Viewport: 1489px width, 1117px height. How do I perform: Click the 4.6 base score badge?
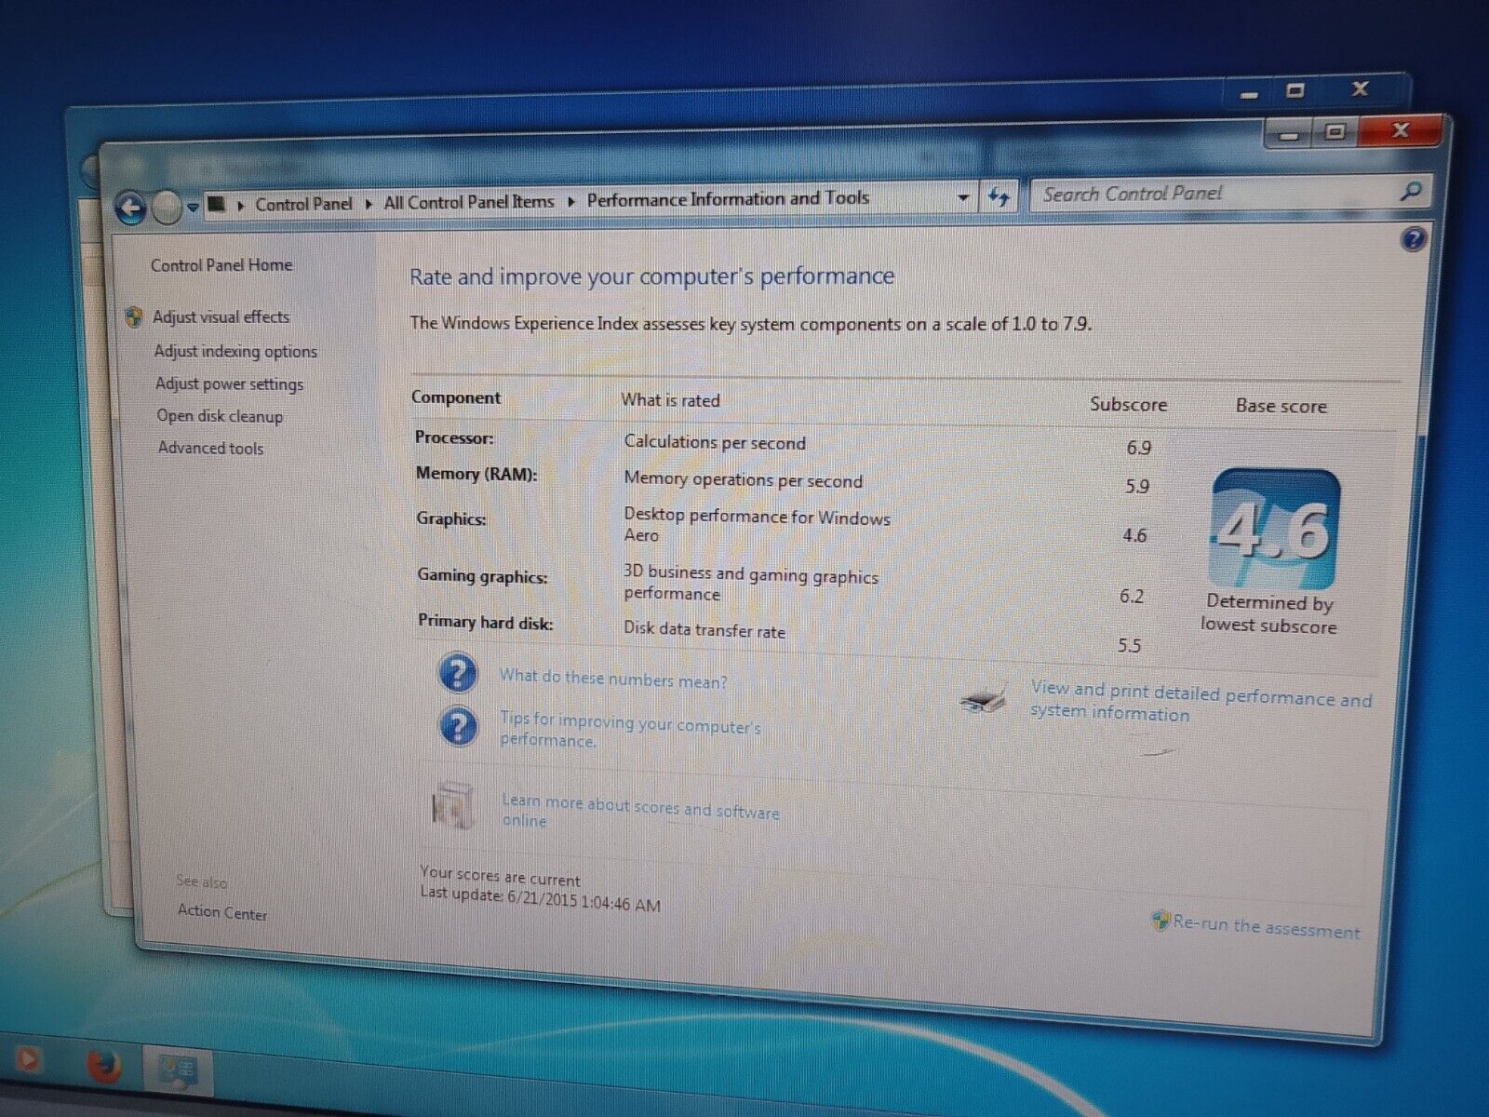coord(1274,530)
